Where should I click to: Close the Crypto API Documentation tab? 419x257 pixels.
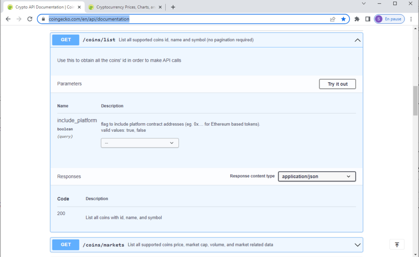(x=79, y=7)
